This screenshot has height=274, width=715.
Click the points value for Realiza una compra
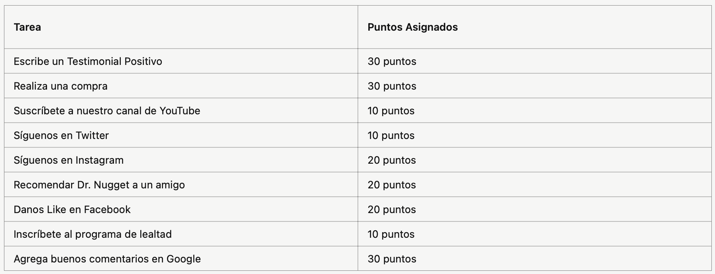(x=534, y=86)
